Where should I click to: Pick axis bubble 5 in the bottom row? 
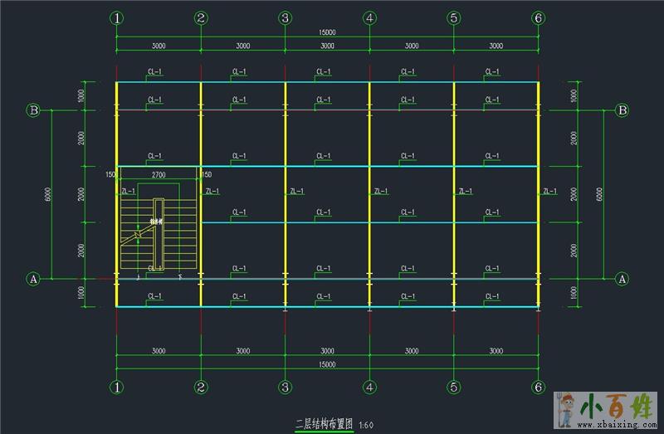[x=453, y=387]
